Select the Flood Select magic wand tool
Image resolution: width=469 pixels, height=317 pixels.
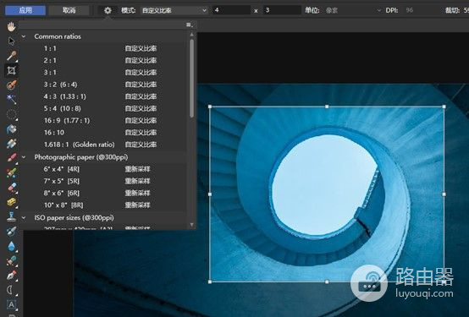[11, 100]
